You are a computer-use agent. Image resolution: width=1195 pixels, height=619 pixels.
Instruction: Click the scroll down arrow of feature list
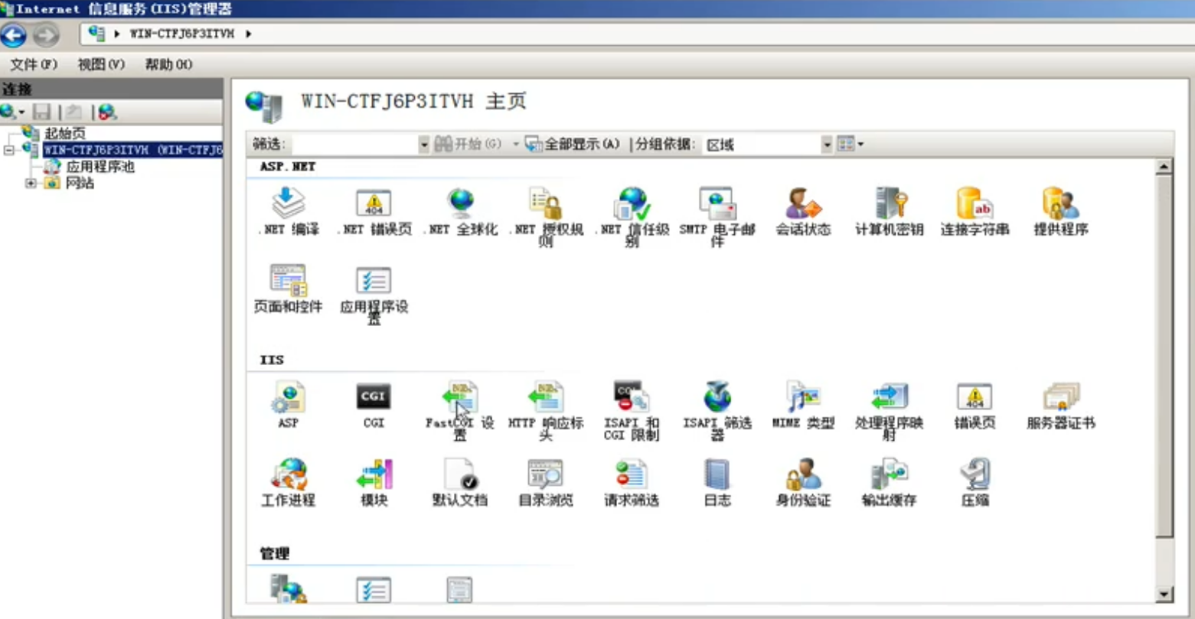click(x=1164, y=595)
